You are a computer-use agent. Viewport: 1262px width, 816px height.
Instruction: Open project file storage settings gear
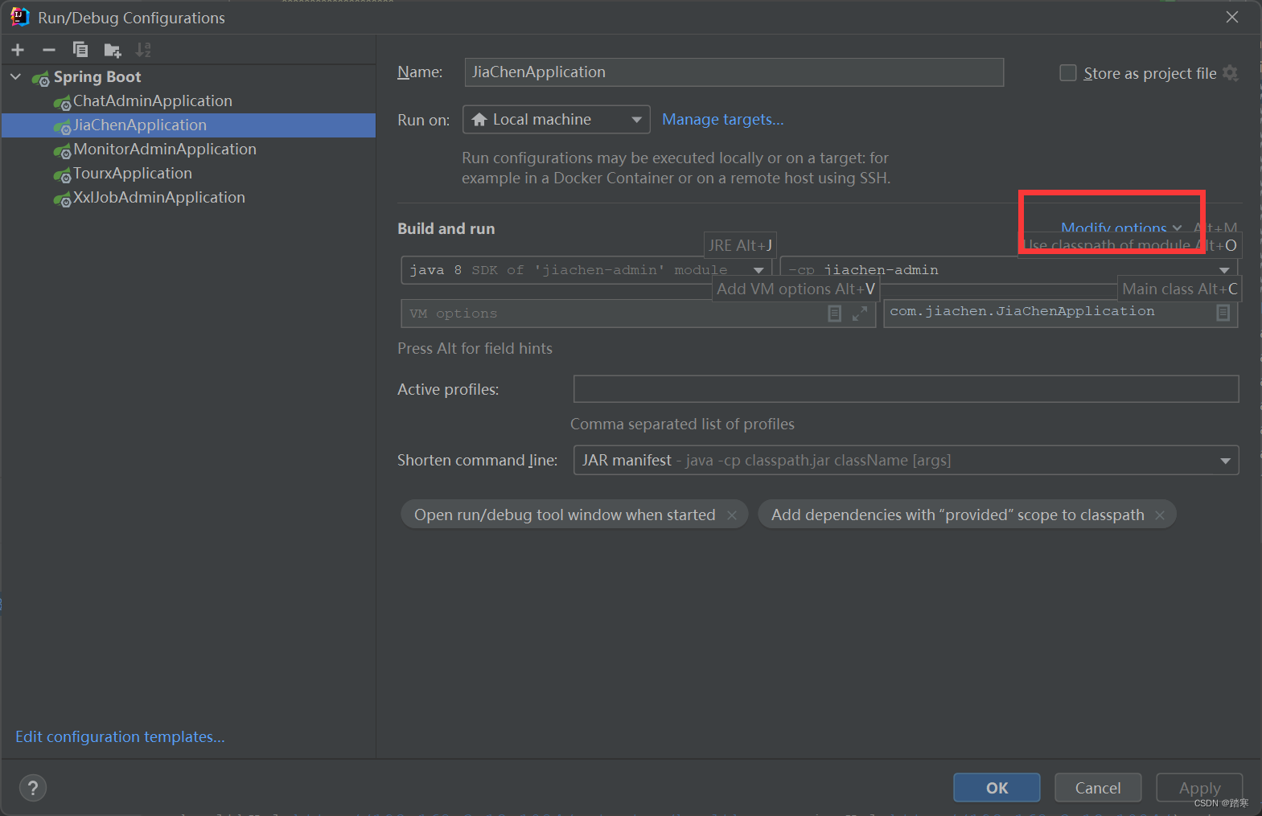[1230, 73]
